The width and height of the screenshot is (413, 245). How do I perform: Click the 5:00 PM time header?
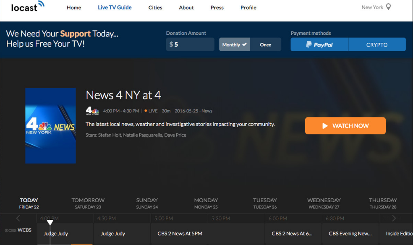pos(164,219)
